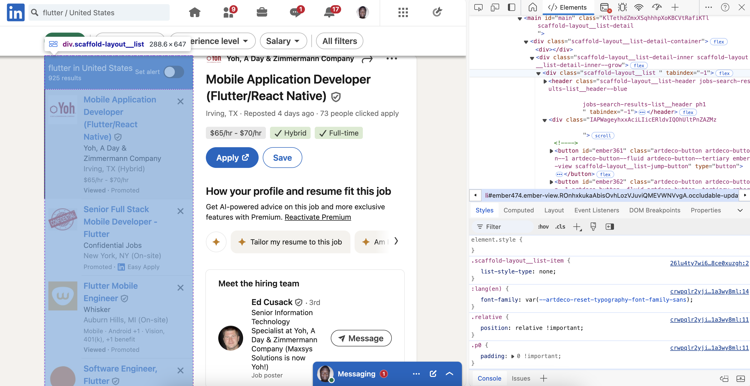Open the All filters button
The image size is (750, 386).
click(340, 41)
